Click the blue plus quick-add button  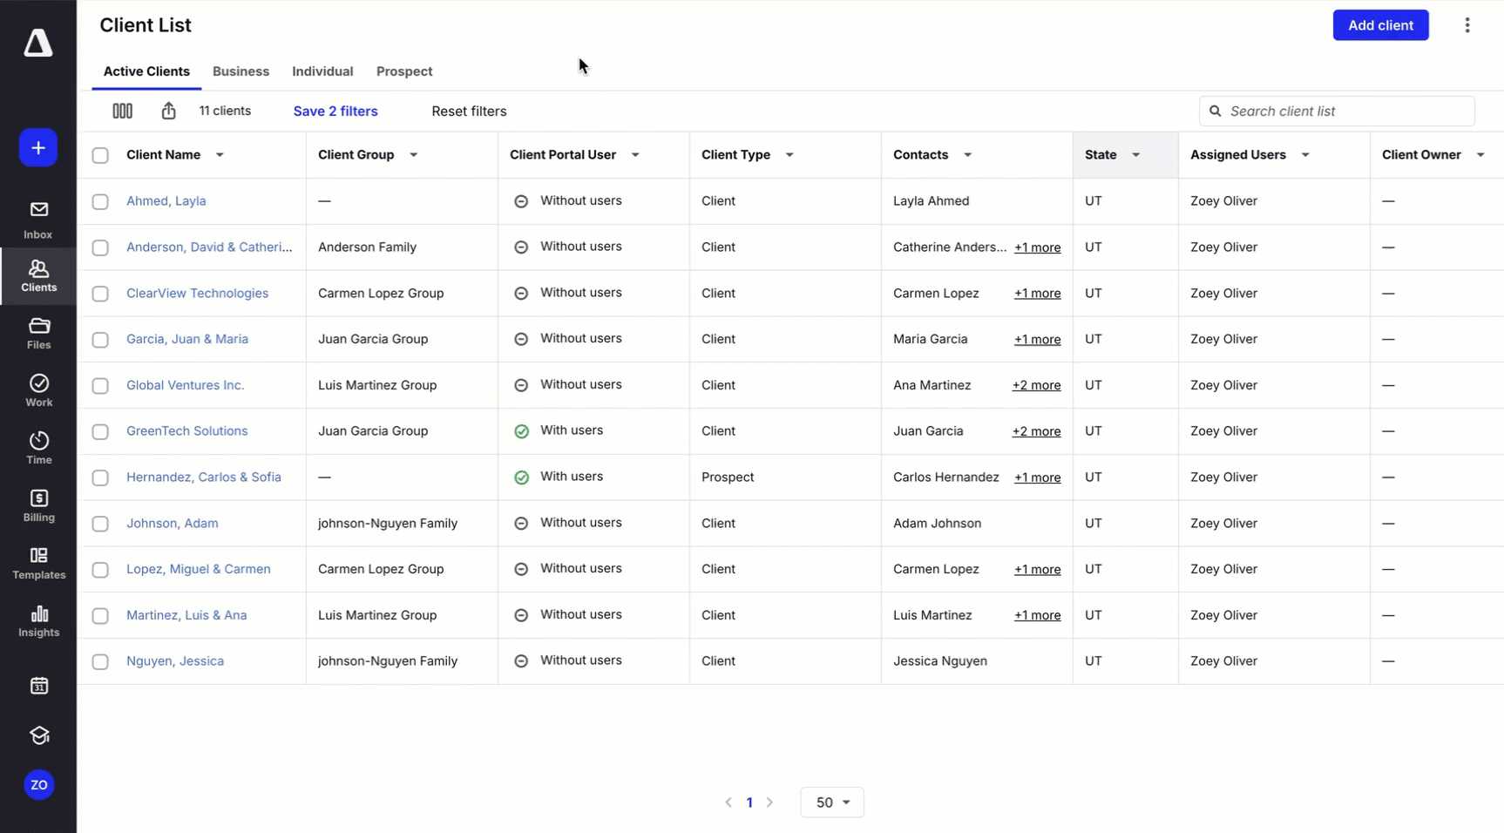pyautogui.click(x=38, y=148)
